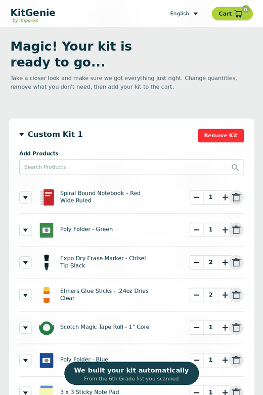Decrease Elmers Glue Sticks quantity

tap(197, 295)
